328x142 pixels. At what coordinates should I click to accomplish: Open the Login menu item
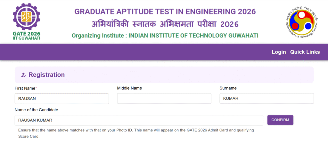pos(279,52)
